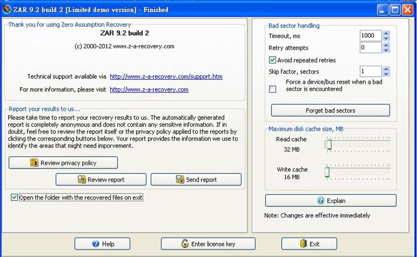The width and height of the screenshot is (417, 257).
Task: Click the Skip factor sectors input field
Action: [371, 71]
